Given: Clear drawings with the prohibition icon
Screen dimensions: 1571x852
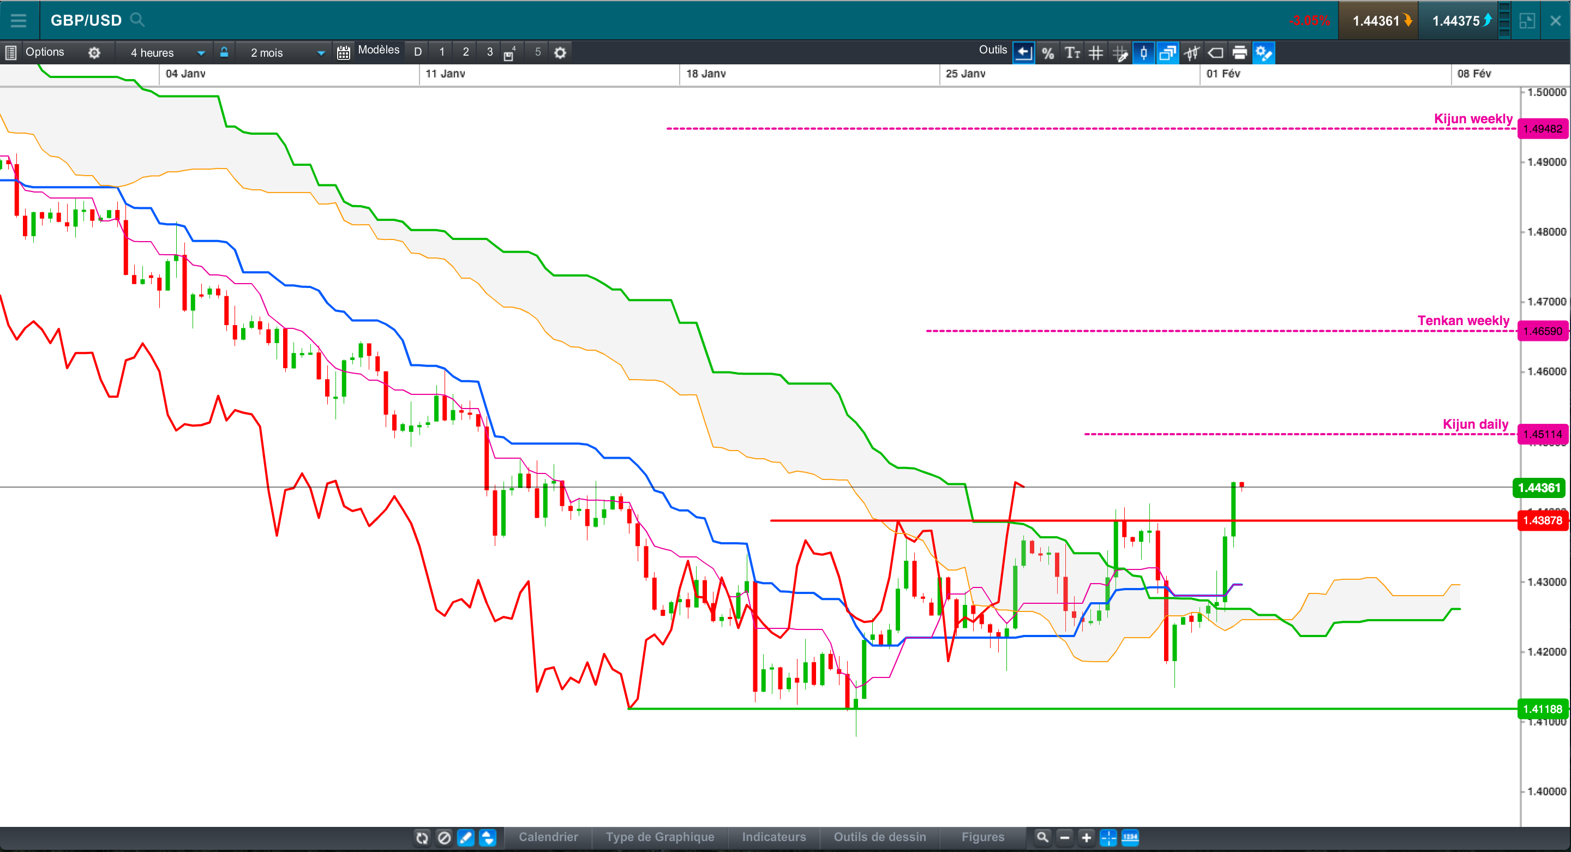Looking at the screenshot, I should pos(444,837).
